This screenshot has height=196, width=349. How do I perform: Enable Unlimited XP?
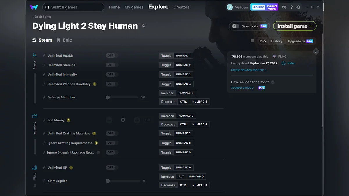pos(111,168)
